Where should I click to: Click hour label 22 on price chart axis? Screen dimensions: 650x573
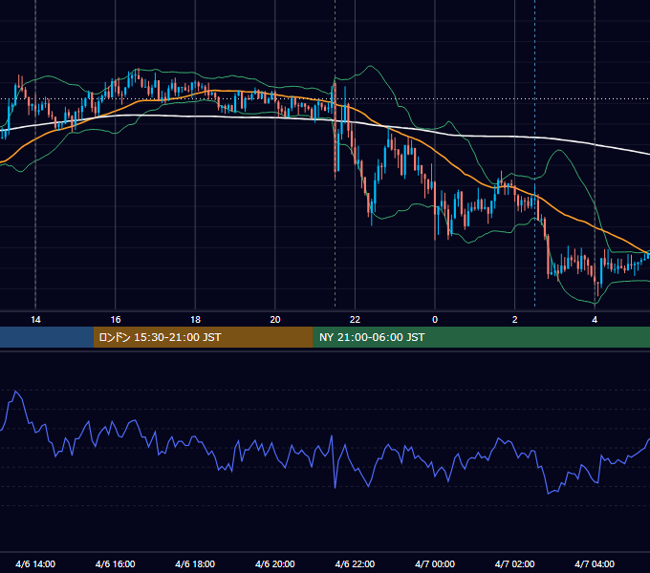[x=355, y=320]
